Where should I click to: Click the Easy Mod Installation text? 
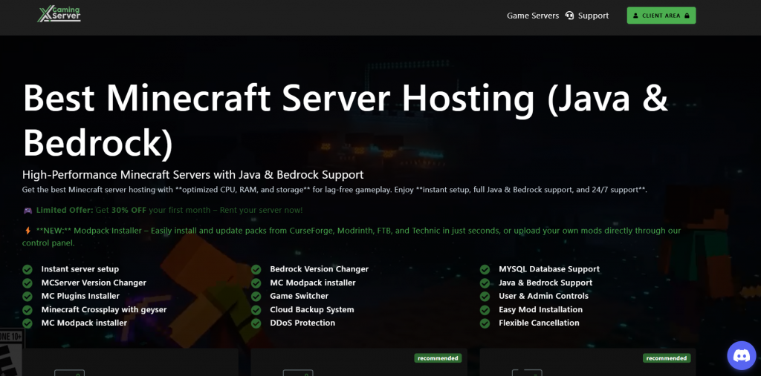click(540, 309)
